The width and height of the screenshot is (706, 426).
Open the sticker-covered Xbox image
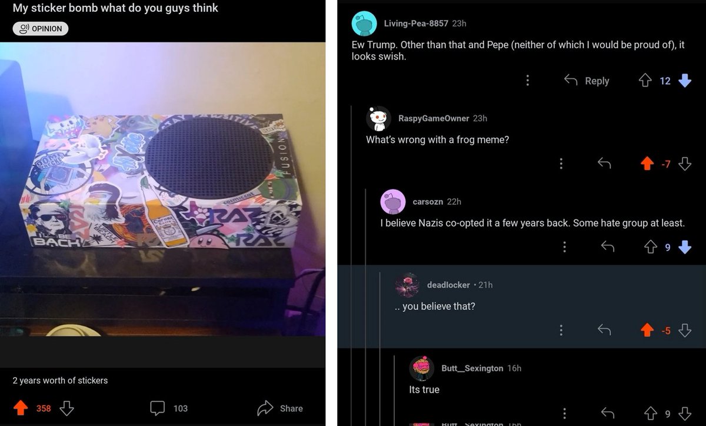coord(162,189)
